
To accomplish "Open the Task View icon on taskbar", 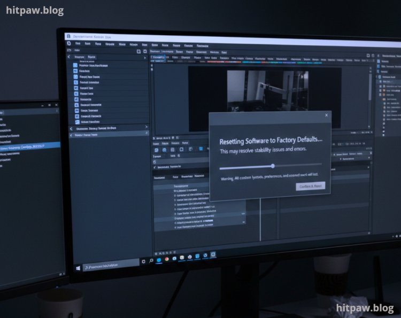I will (x=143, y=261).
